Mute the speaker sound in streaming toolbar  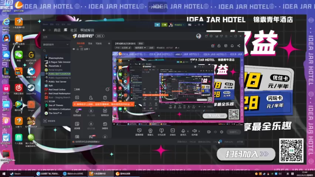click(194, 132)
